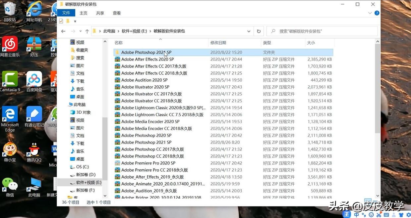Go forward with the forward arrow

click(73, 31)
